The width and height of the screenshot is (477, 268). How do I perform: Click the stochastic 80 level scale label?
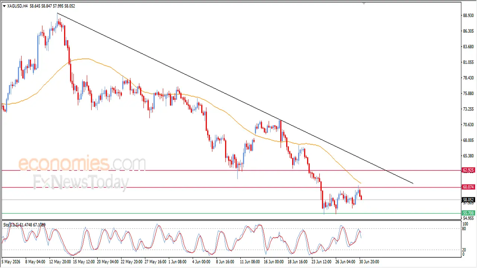tap(464, 229)
